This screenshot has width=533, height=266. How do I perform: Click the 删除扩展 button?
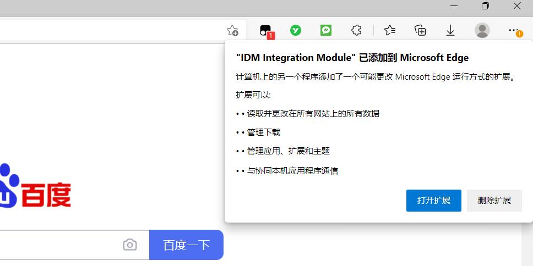pyautogui.click(x=494, y=201)
